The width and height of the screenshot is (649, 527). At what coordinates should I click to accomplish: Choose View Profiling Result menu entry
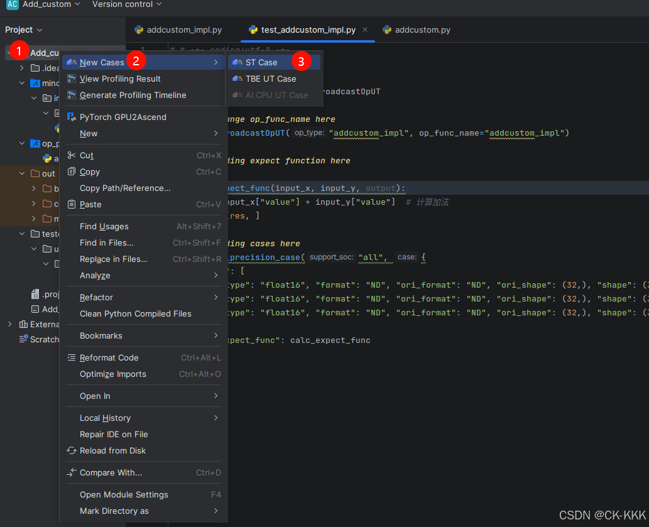pos(120,79)
